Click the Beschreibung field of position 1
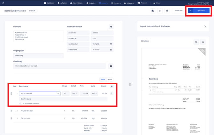214x135 pixels. (x=63, y=99)
